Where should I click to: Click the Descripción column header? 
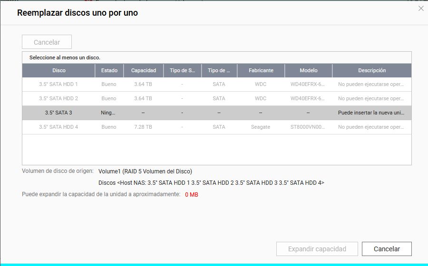tap(371, 70)
